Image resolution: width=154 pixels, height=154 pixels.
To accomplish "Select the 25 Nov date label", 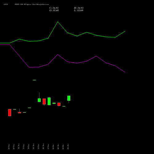I will 38,147.
